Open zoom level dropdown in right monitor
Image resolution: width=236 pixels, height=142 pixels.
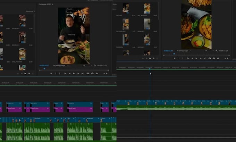pos(184,51)
